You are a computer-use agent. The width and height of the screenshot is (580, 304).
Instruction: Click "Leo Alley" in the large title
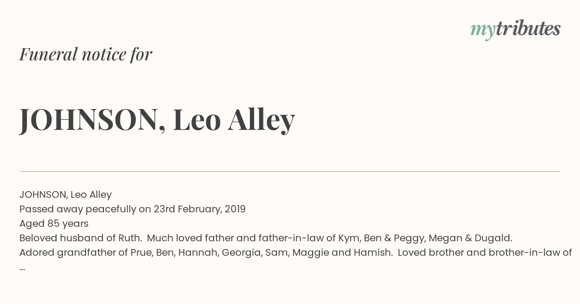[234, 120]
